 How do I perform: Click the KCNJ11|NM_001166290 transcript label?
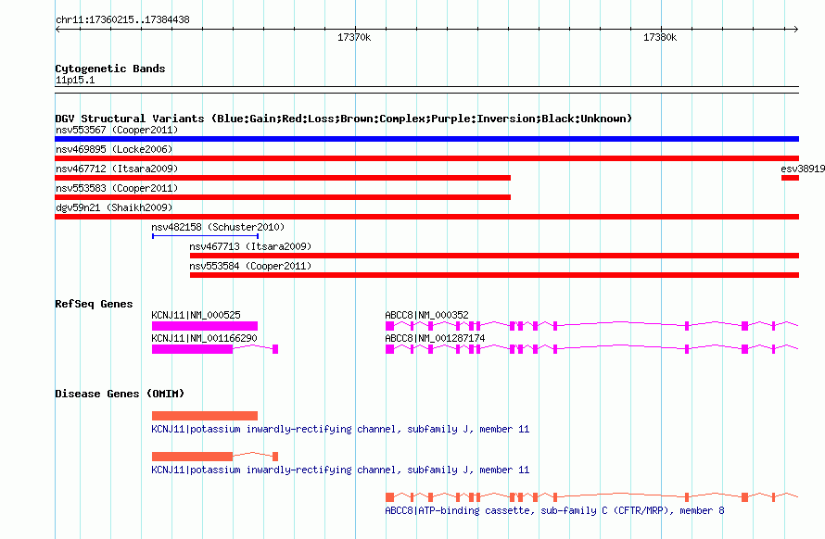point(204,338)
